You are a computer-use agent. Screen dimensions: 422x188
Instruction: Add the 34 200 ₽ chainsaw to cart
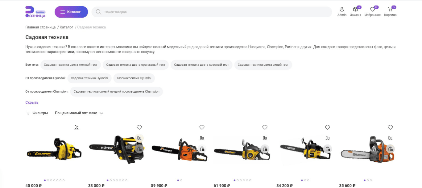coord(328,149)
